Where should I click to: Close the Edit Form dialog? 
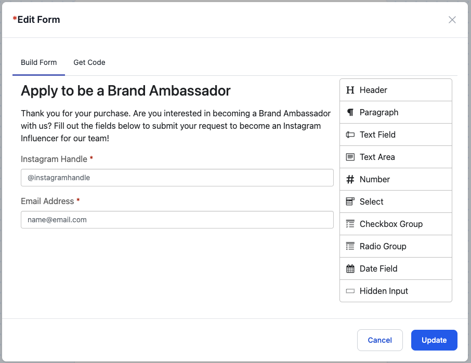(x=452, y=20)
